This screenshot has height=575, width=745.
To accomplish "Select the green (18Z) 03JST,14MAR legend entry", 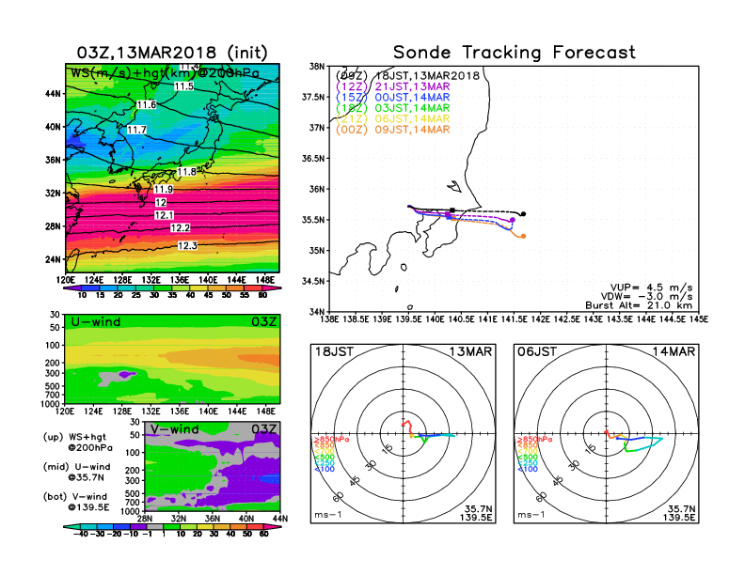I will [x=392, y=108].
